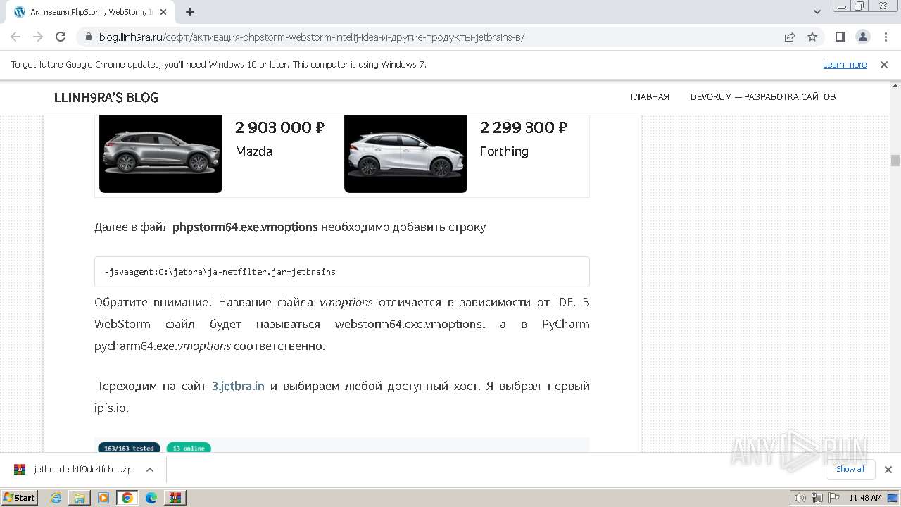
Task: Open the Chrome three-dot menu
Action: click(x=885, y=37)
